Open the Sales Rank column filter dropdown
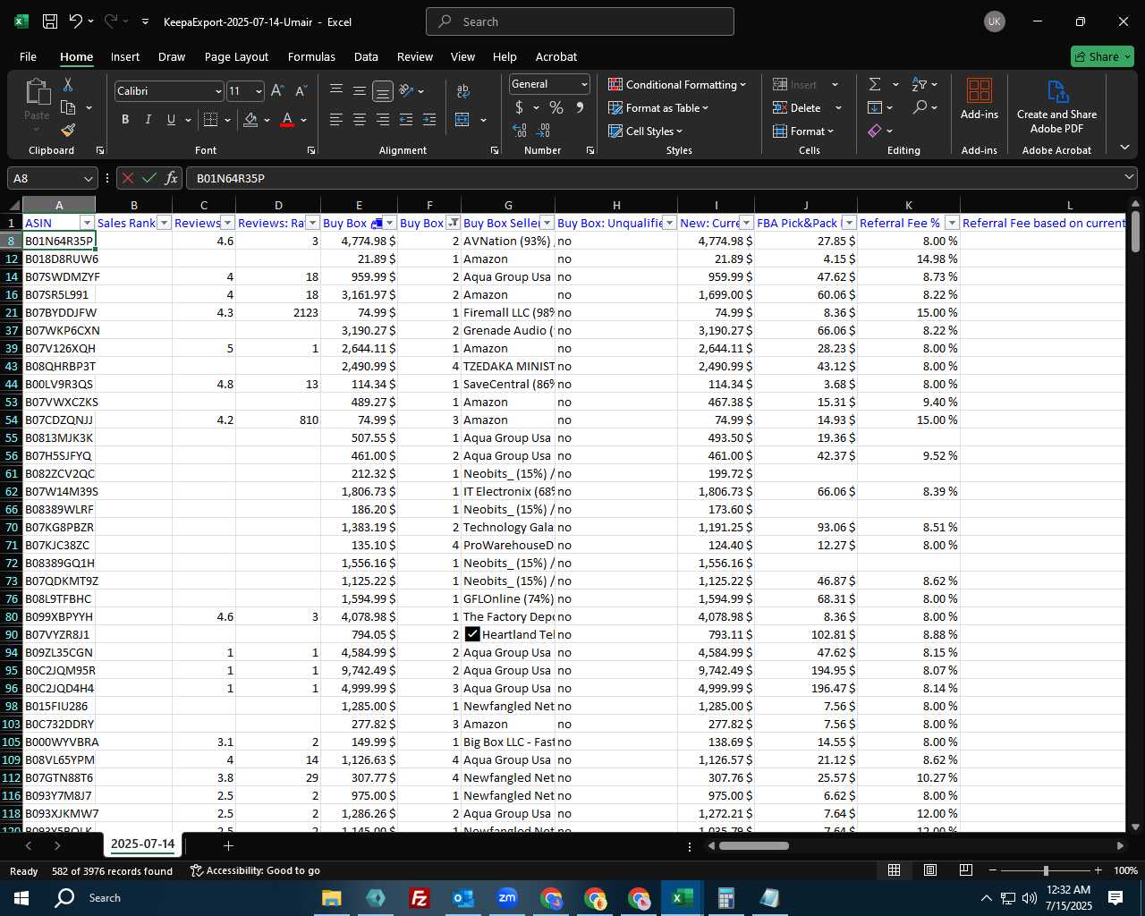 pyautogui.click(x=164, y=223)
